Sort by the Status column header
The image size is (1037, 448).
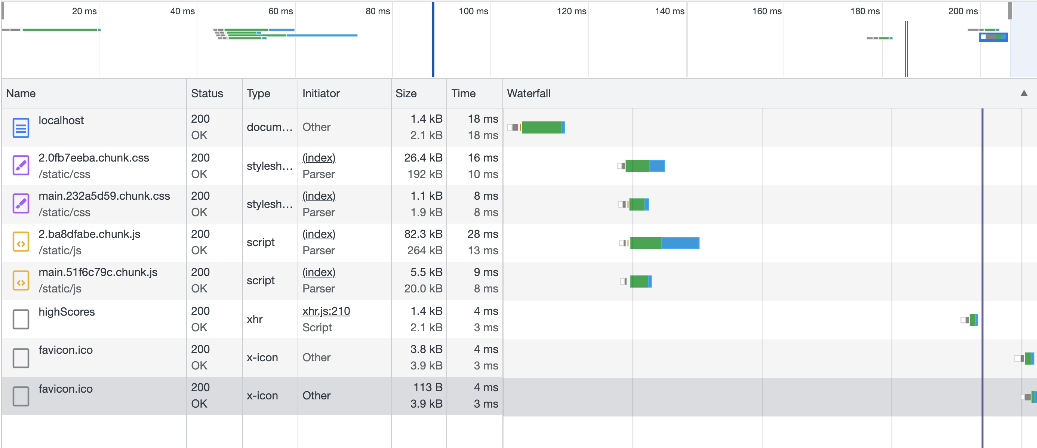coord(207,93)
